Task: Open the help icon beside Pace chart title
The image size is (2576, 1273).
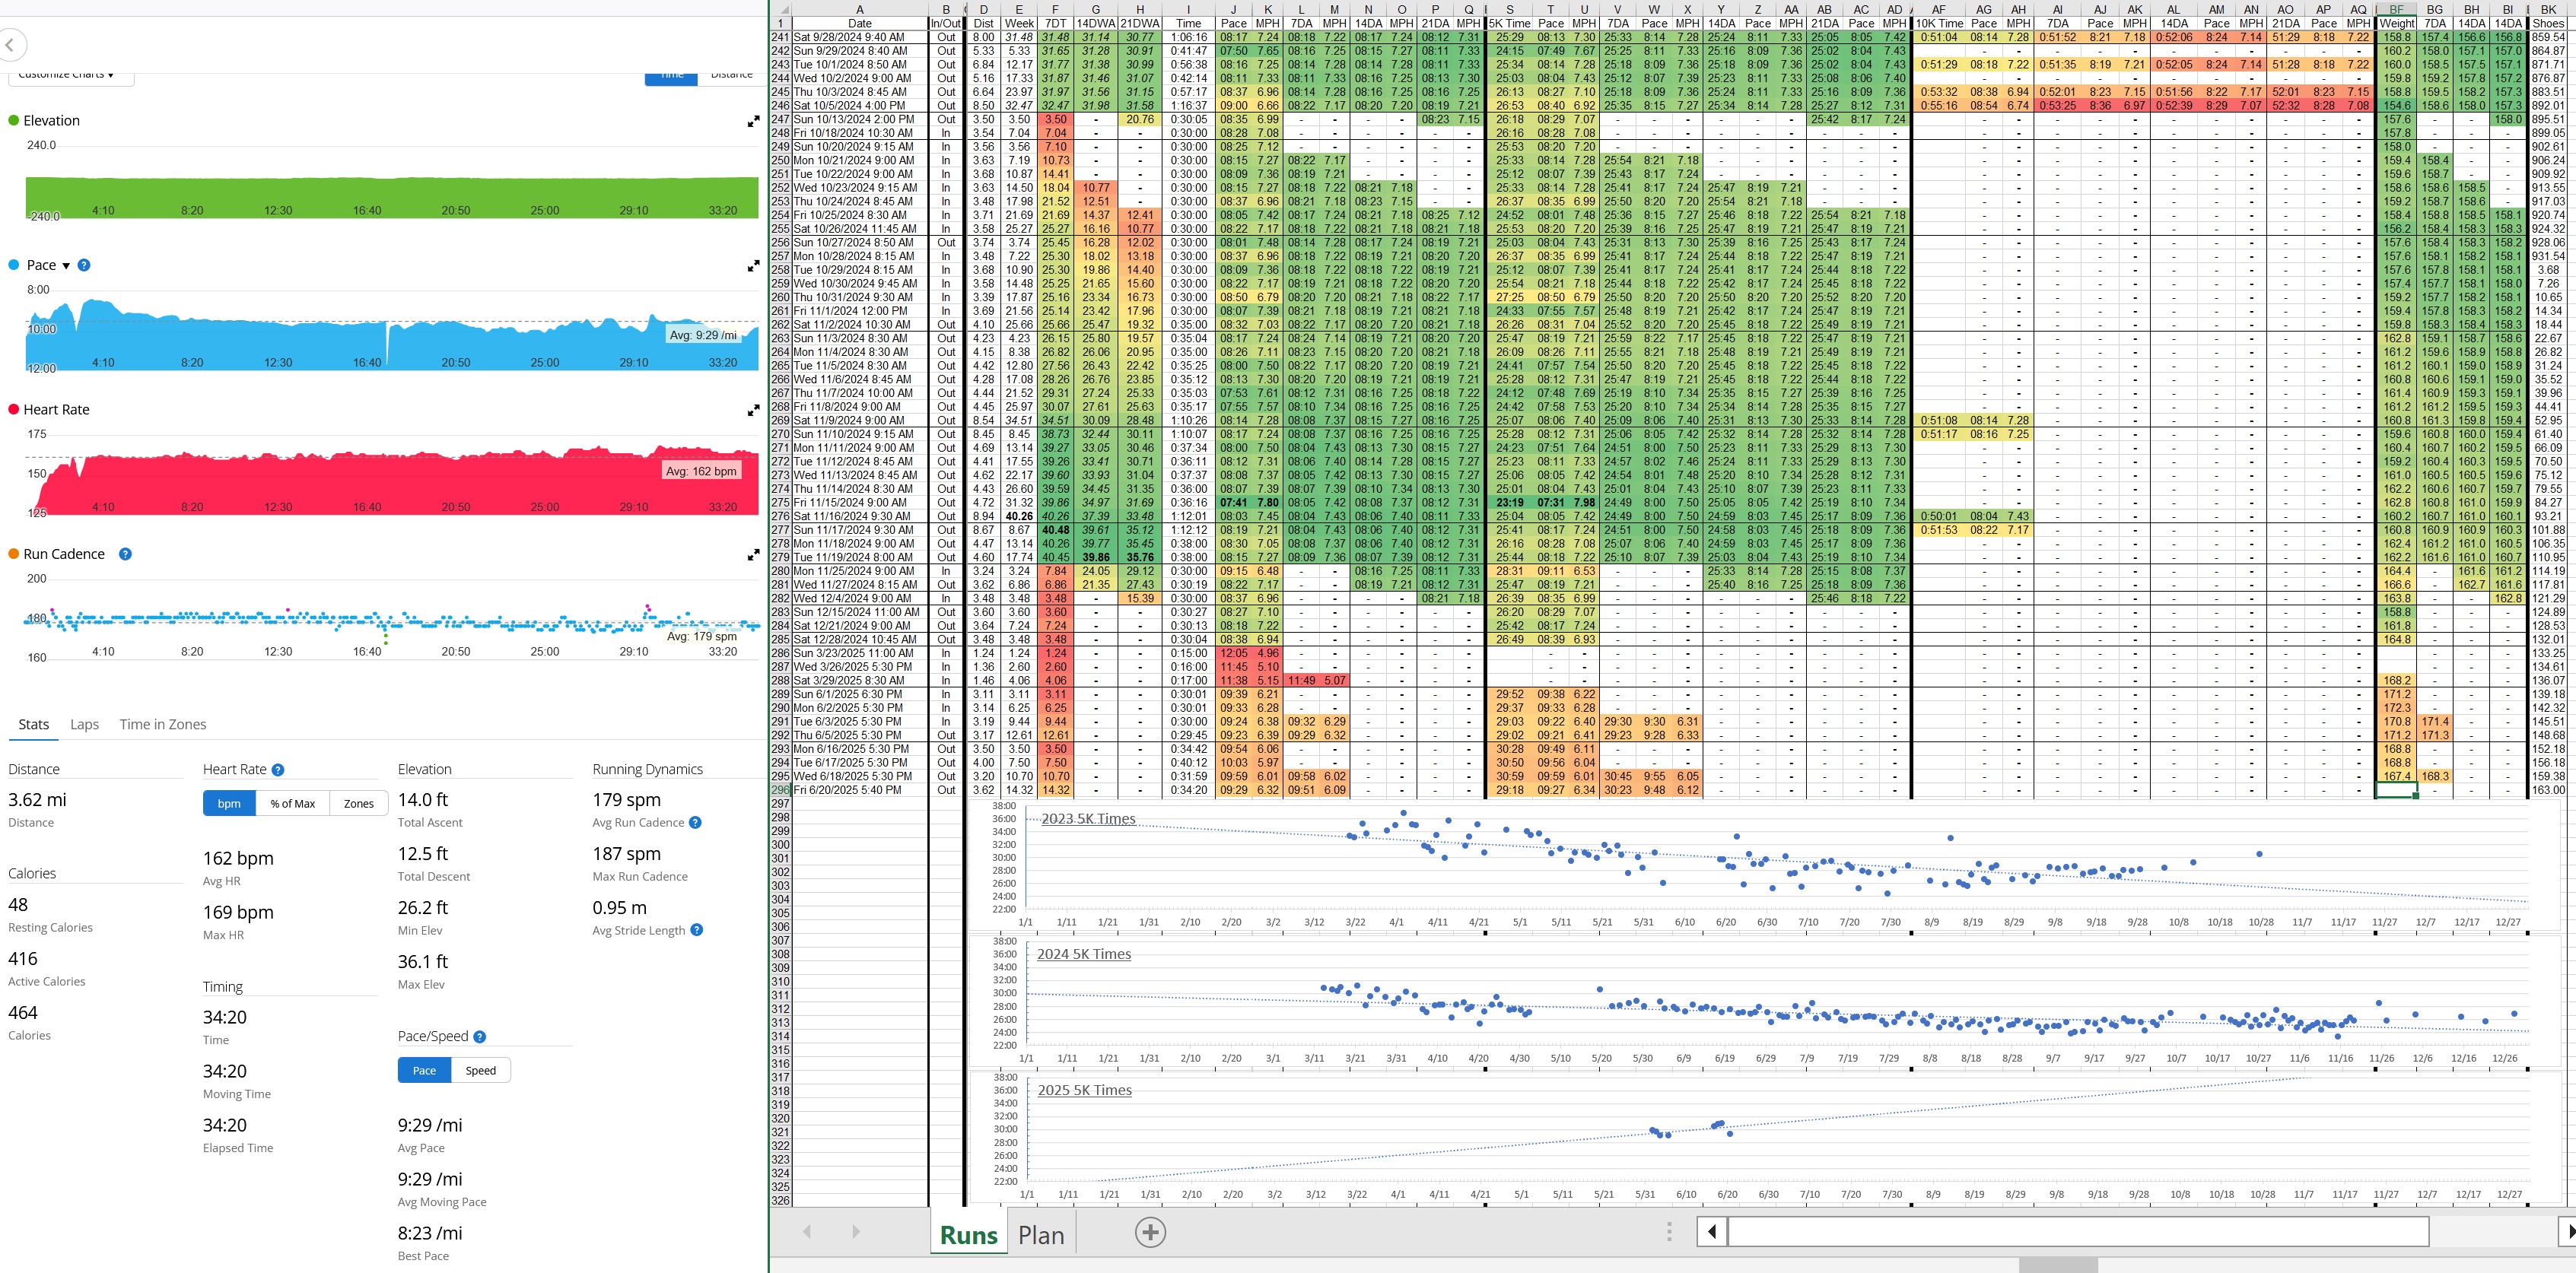Action: coord(84,265)
